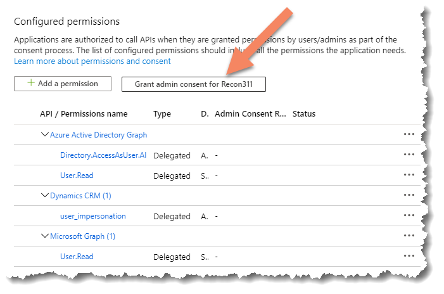The width and height of the screenshot is (444, 294).
Task: Open User.Read under Azure Active Directory Graph
Action: point(77,175)
